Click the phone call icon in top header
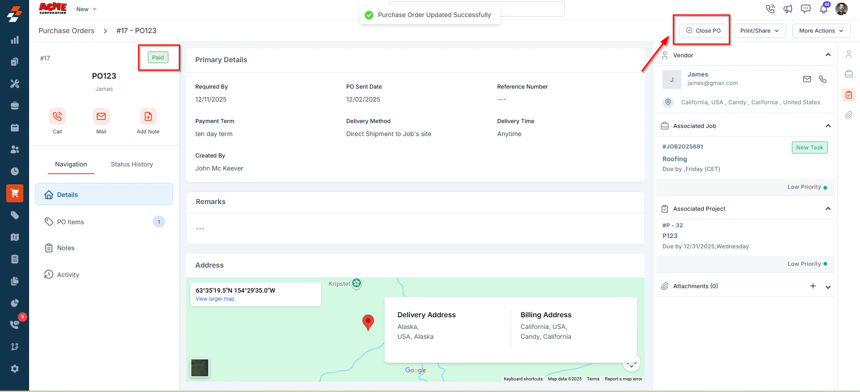Screen dimensions: 860x392 pyautogui.click(x=770, y=9)
